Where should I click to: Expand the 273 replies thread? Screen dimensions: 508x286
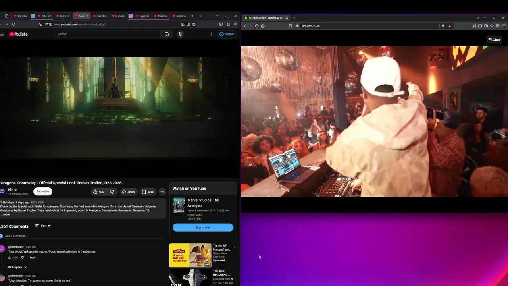point(17,267)
